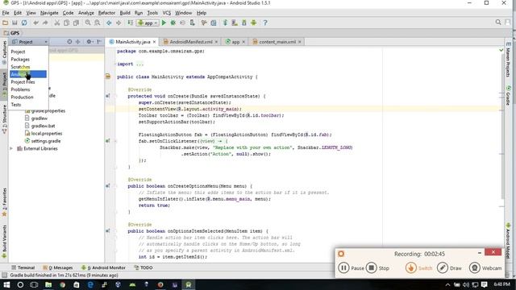The width and height of the screenshot is (516, 290).
Task: Open the Gradle side panel
Action: [509, 95]
